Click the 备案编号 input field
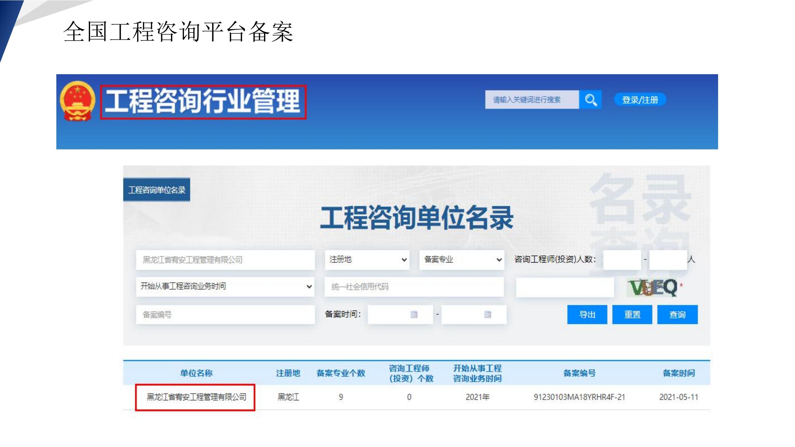The height and width of the screenshot is (447, 795). coord(225,315)
